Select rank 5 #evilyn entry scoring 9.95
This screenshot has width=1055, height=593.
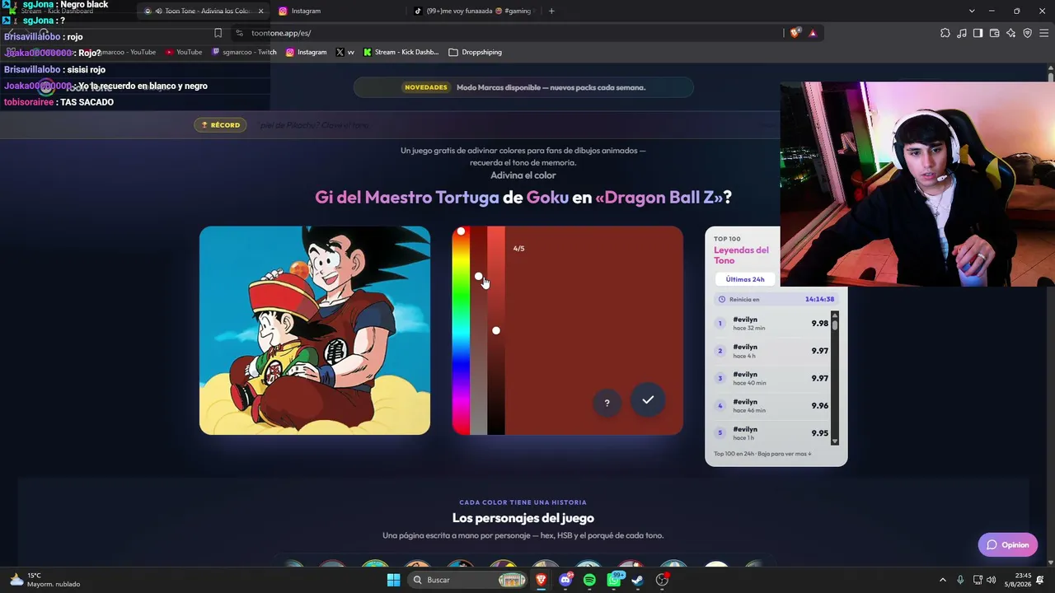tap(771, 432)
